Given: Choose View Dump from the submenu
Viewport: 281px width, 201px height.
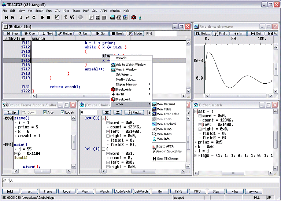Looking at the screenshot, I should pyautogui.click(x=164, y=129).
